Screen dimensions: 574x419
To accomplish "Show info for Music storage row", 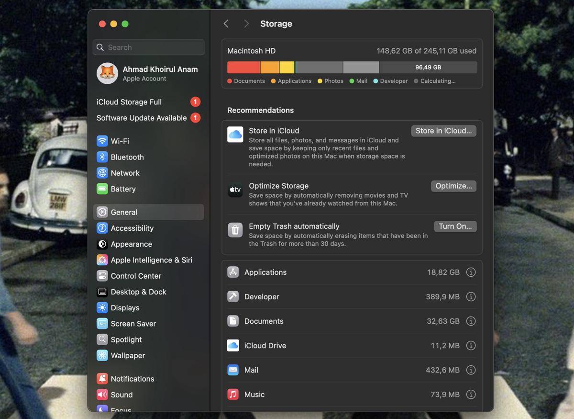I will pyautogui.click(x=471, y=394).
